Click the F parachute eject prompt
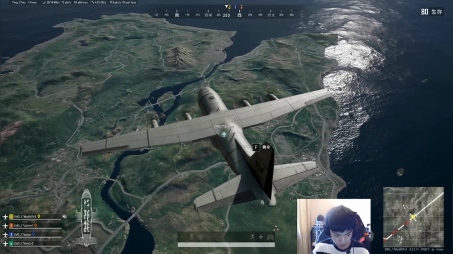The width and height of the screenshot is (453, 254). [x=262, y=147]
